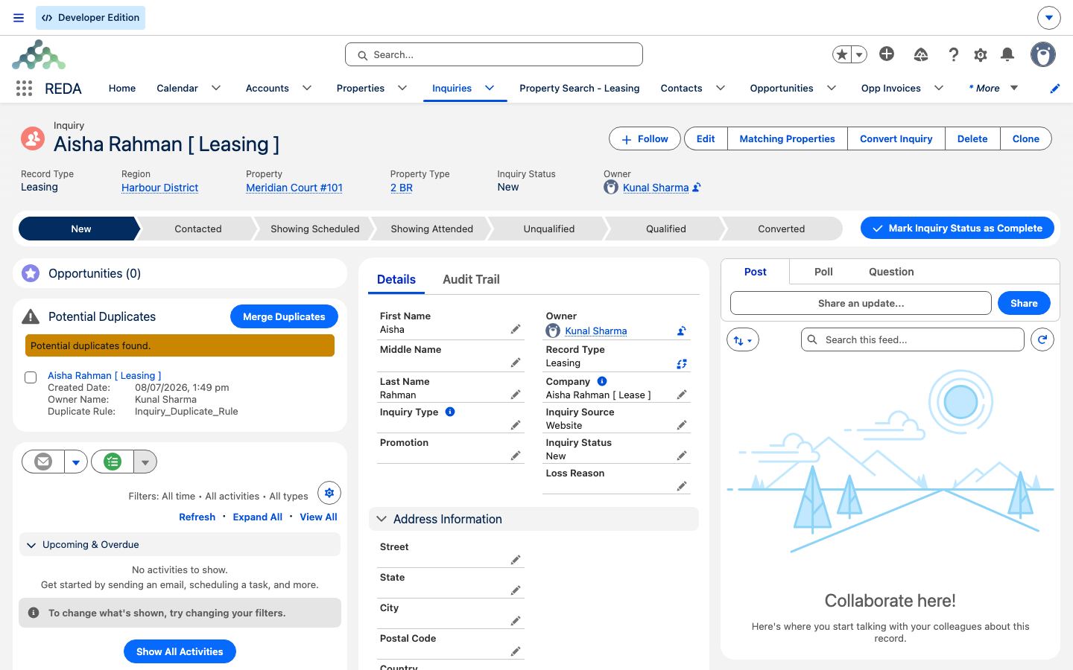1073x670 pixels.
Task: Click Mark Inquiry Status as Complete
Action: [x=958, y=229]
